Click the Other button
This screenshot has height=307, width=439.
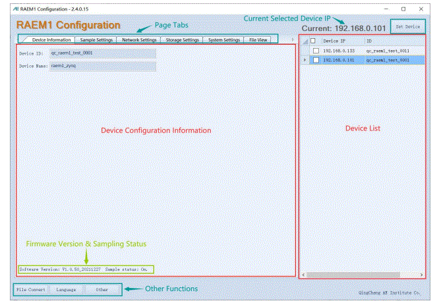coord(102,290)
